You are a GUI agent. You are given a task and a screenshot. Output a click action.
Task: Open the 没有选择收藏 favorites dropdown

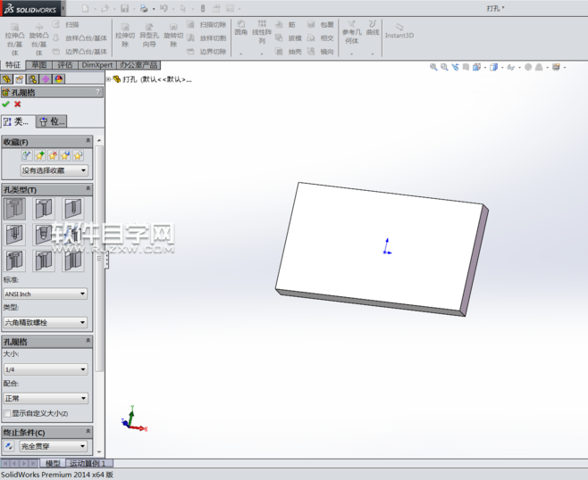pyautogui.click(x=55, y=170)
